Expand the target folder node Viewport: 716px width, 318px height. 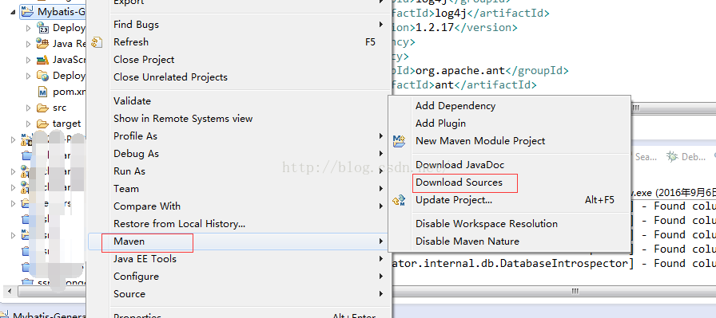pyautogui.click(x=28, y=124)
